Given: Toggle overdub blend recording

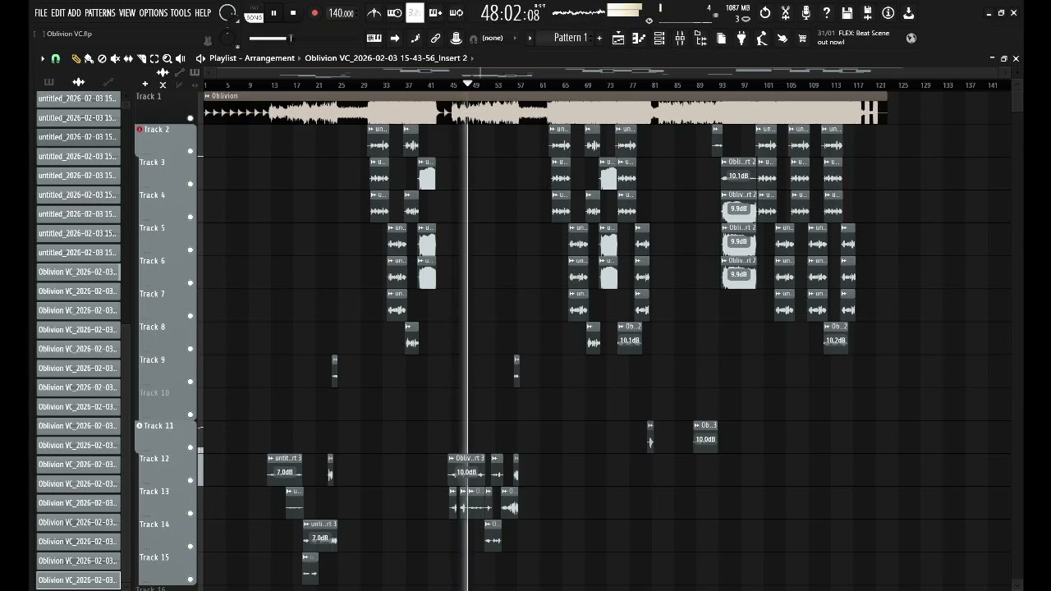Looking at the screenshot, I should (x=435, y=13).
